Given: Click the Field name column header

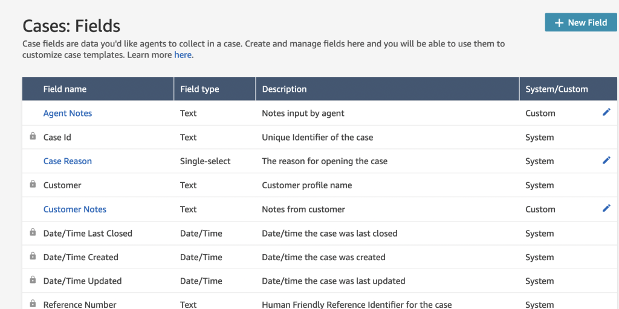Looking at the screenshot, I should [x=65, y=89].
